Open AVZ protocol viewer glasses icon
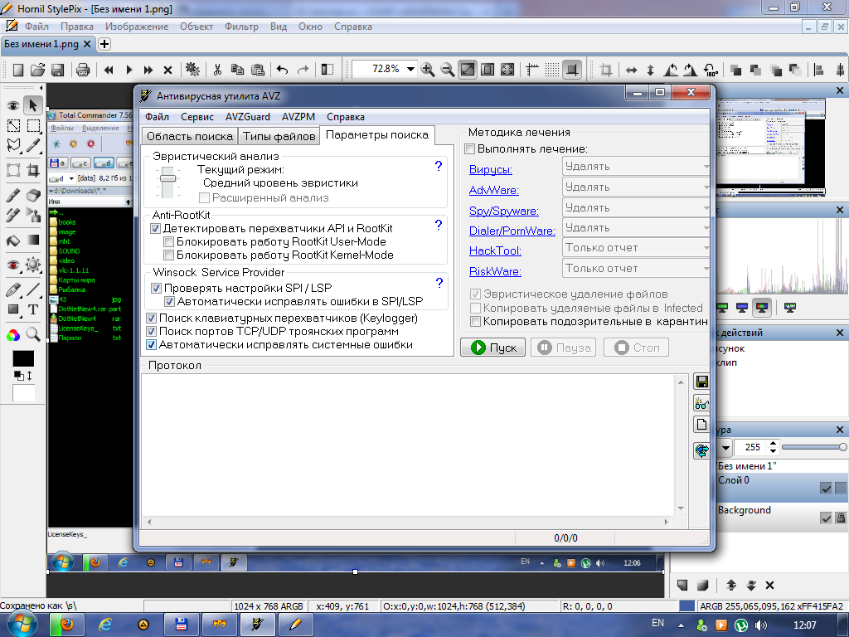Image resolution: width=849 pixels, height=637 pixels. tap(701, 404)
